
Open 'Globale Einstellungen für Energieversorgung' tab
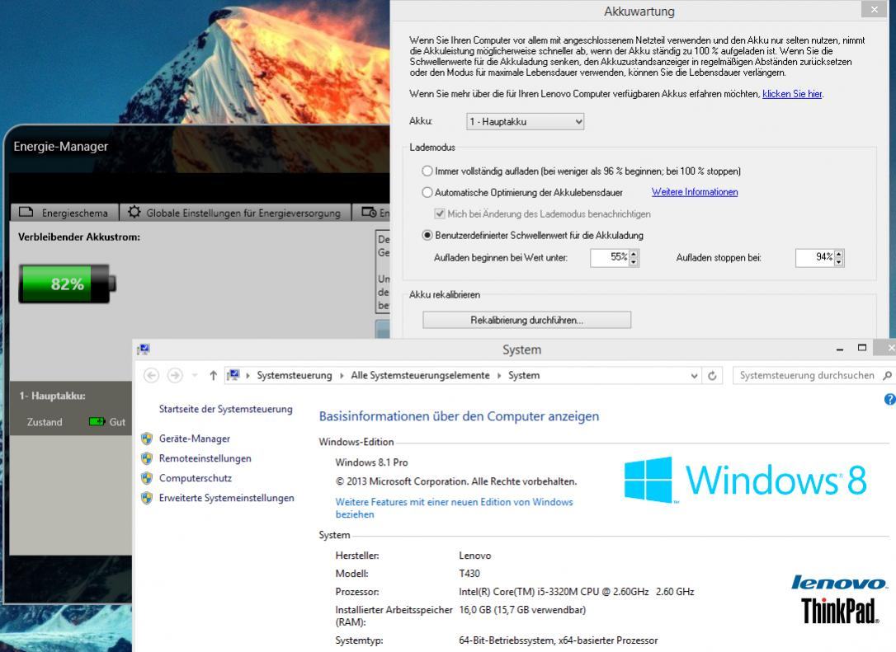(235, 213)
